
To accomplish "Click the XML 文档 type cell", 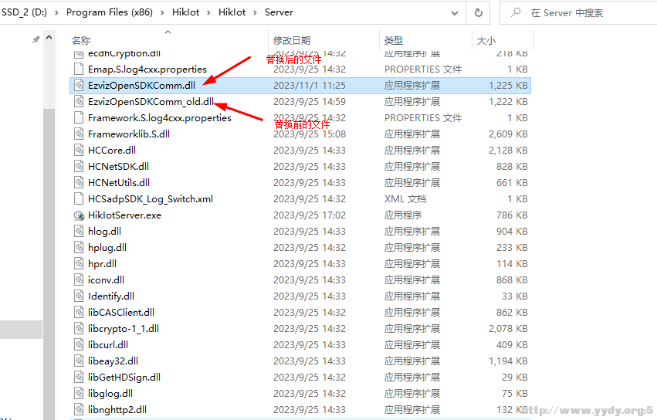I will 405,198.
